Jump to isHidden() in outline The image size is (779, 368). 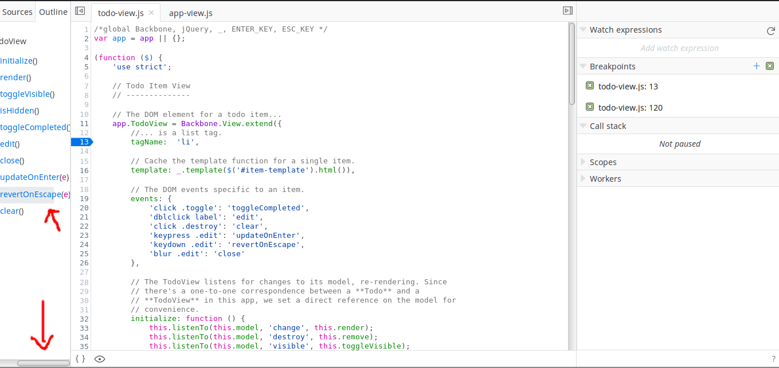[19, 111]
